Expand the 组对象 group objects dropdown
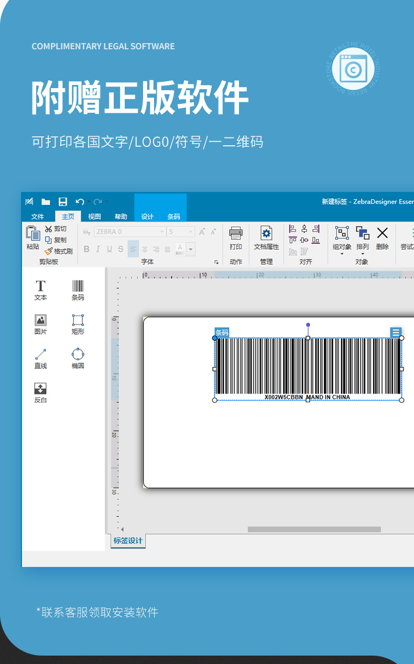The image size is (414, 664). [342, 254]
